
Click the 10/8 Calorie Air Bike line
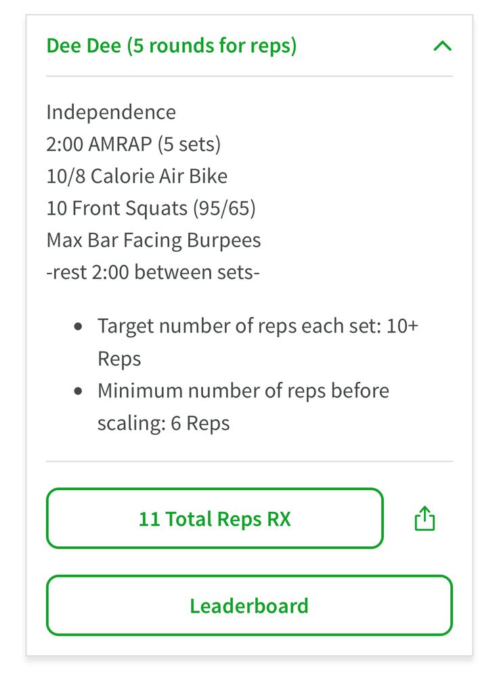(x=137, y=176)
